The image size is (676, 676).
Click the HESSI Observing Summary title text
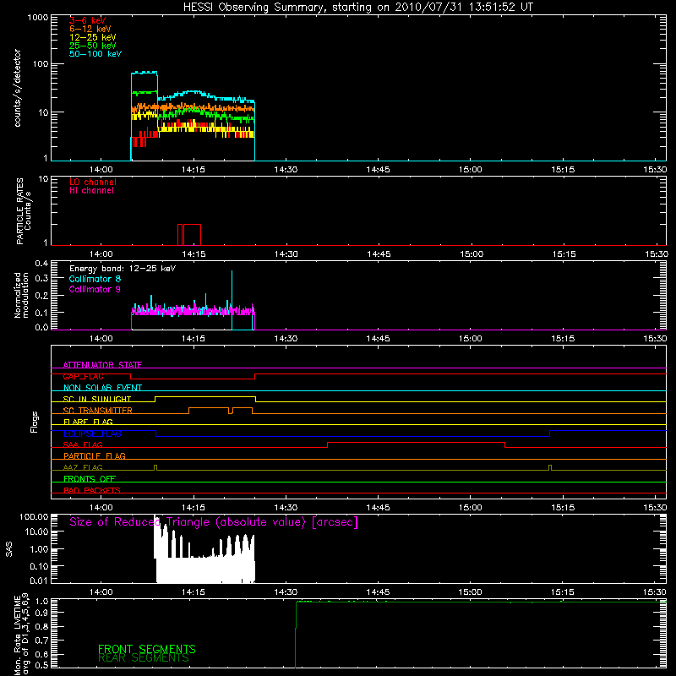click(357, 8)
